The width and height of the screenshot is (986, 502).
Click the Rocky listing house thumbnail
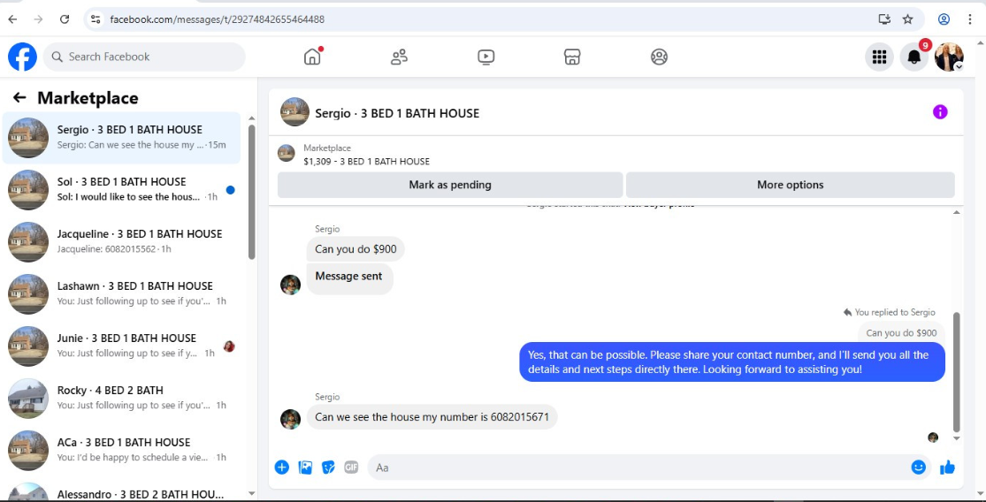pyautogui.click(x=28, y=399)
